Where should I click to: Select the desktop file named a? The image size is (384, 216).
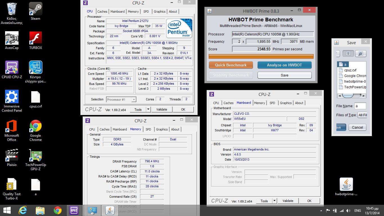(35, 187)
